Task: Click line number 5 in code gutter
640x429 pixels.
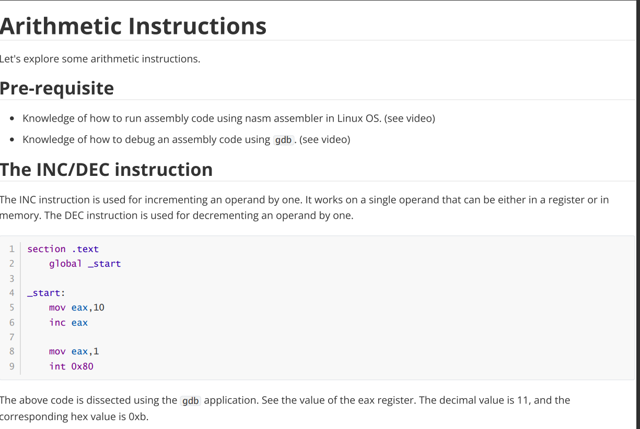Action: [11, 307]
